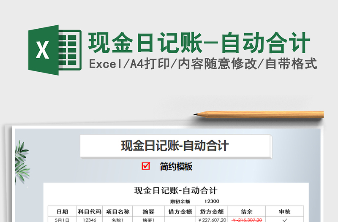338x222 pixels.
Task: Select the 简约模板 label
Action: 176,166
